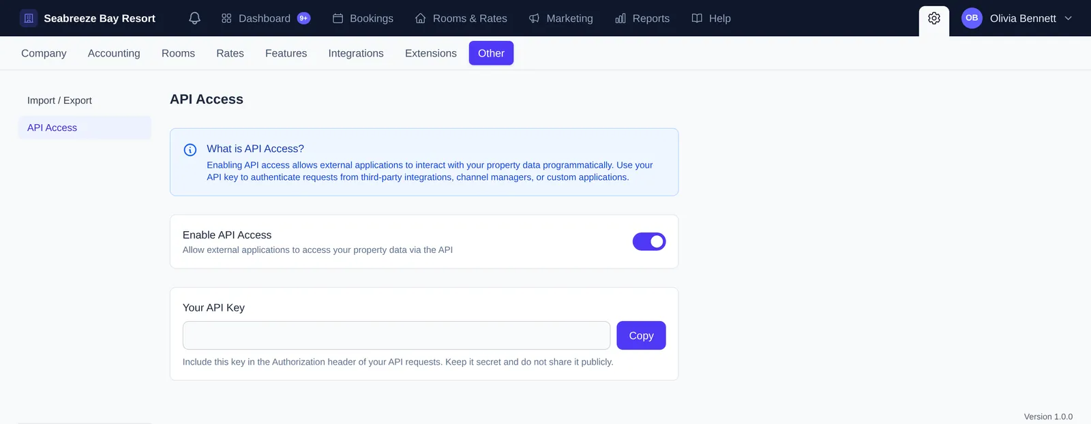The width and height of the screenshot is (1091, 424).
Task: Click the Help book icon
Action: click(x=697, y=18)
